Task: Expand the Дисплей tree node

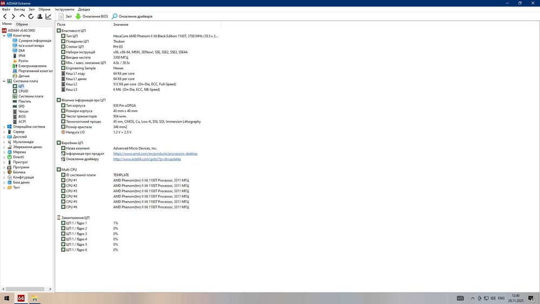Action: pos(4,137)
